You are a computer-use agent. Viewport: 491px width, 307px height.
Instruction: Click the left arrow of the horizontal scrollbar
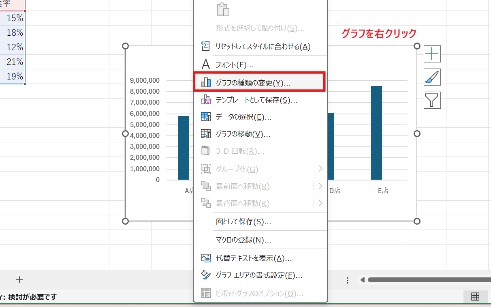[x=362, y=279]
